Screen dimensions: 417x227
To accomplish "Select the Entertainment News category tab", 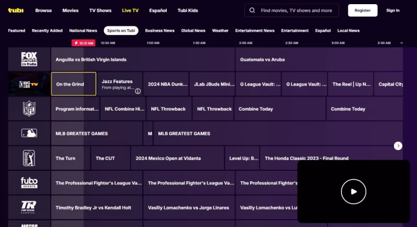I will click(255, 31).
